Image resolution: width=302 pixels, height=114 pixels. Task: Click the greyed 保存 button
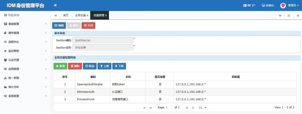pos(74,26)
